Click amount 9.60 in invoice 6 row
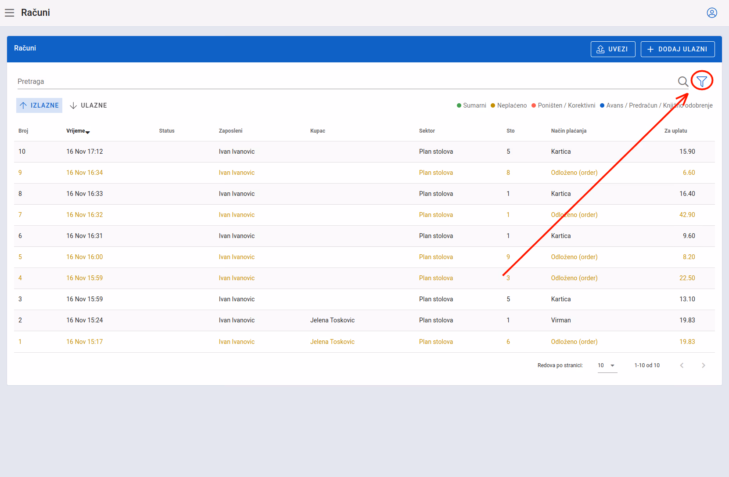Screen dimensions: 729x477 [689, 236]
